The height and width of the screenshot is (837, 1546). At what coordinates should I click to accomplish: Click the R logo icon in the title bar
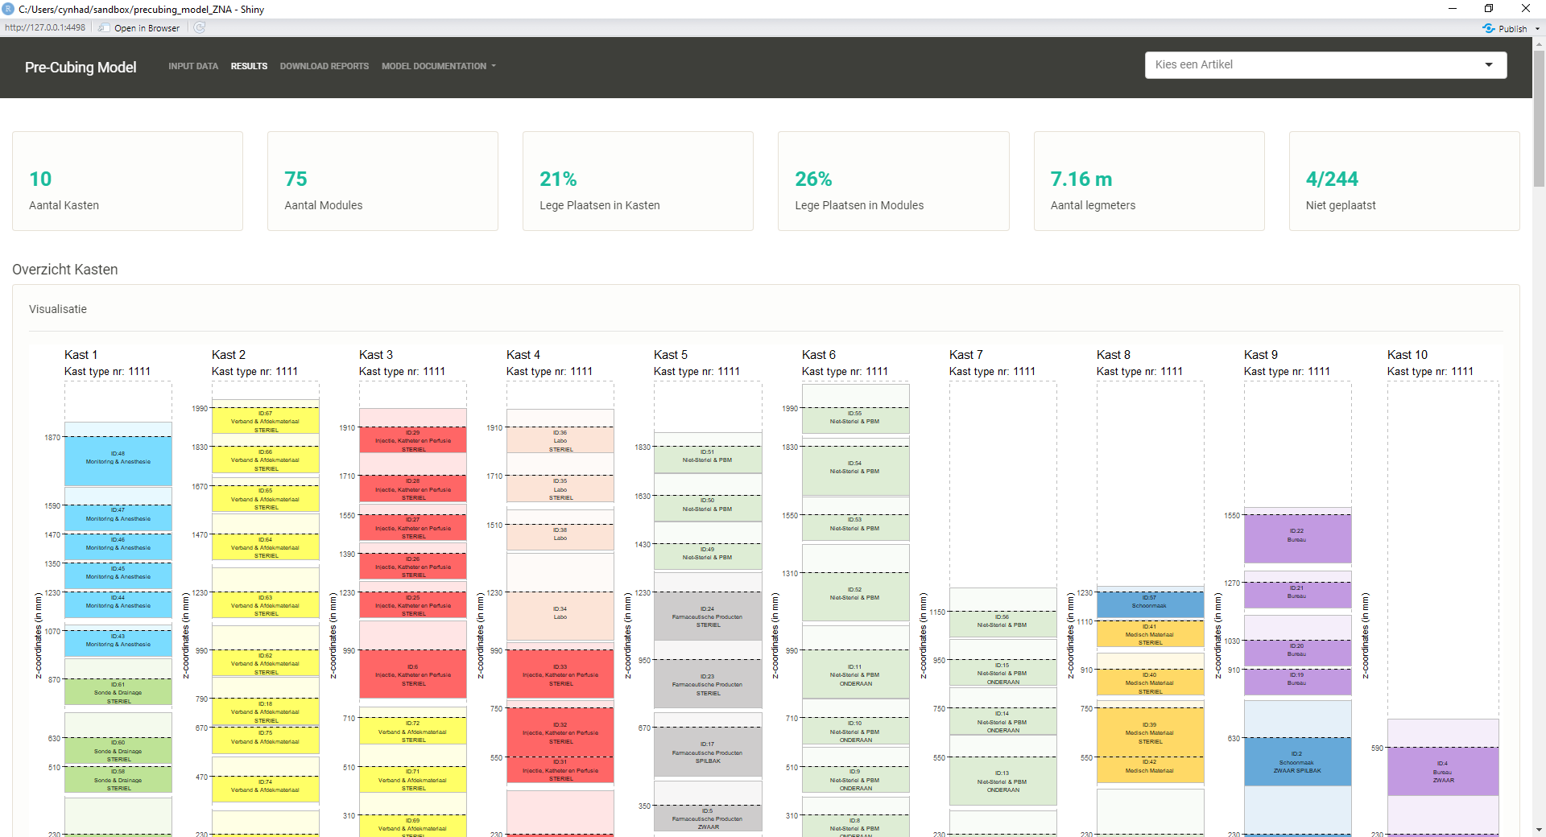point(8,9)
